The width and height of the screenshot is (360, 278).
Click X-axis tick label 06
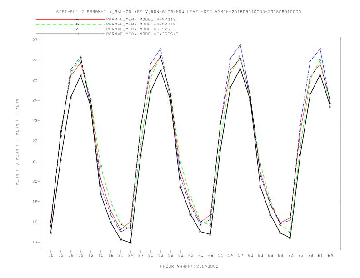tap(71, 255)
